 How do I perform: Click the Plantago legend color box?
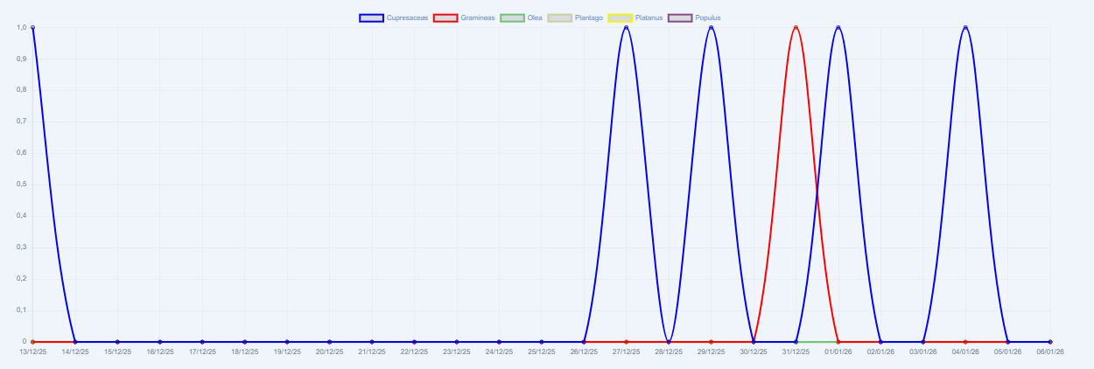click(559, 17)
